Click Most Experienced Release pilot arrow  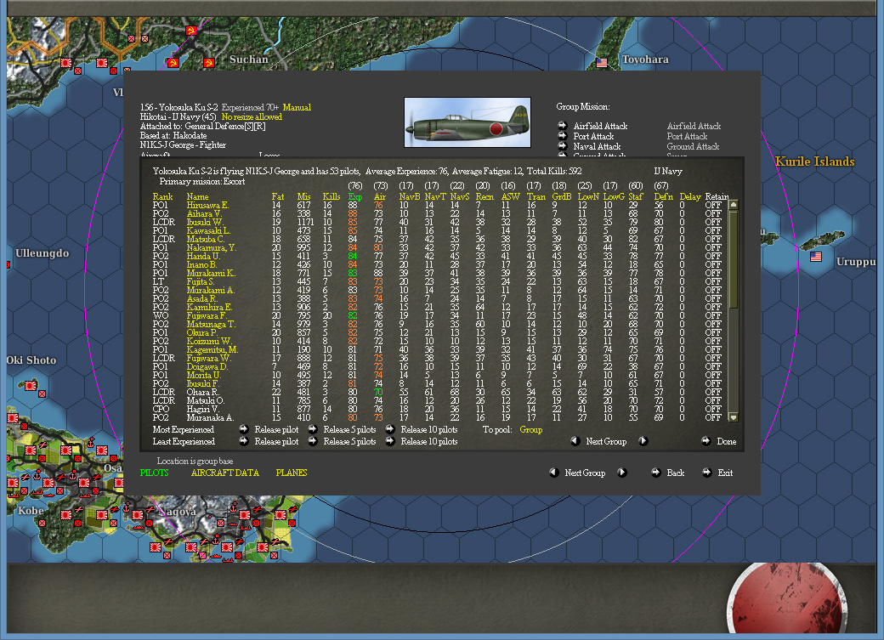click(244, 429)
